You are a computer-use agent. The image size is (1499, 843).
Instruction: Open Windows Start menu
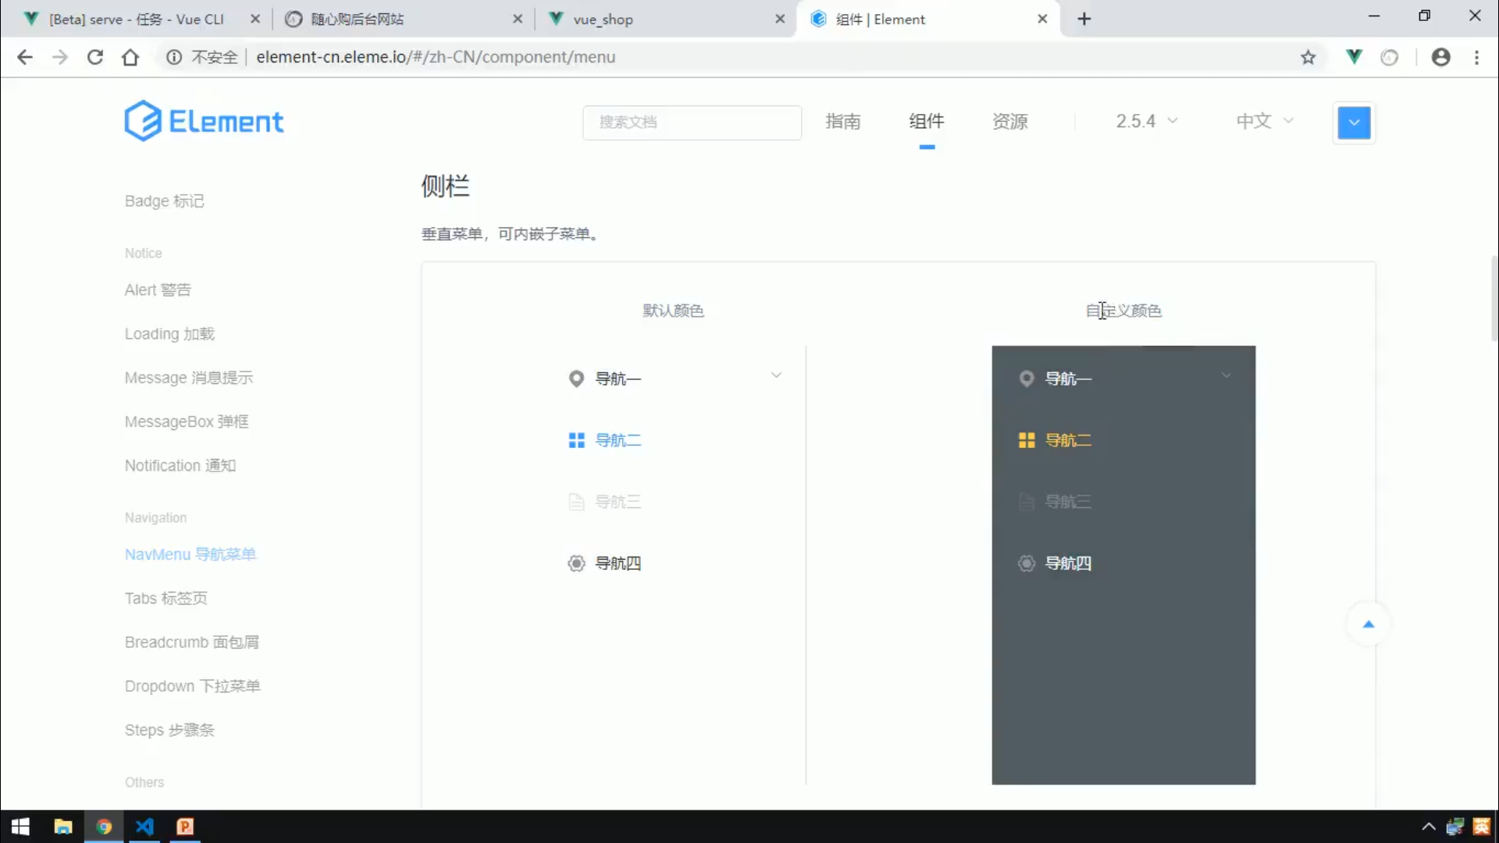[x=20, y=827]
